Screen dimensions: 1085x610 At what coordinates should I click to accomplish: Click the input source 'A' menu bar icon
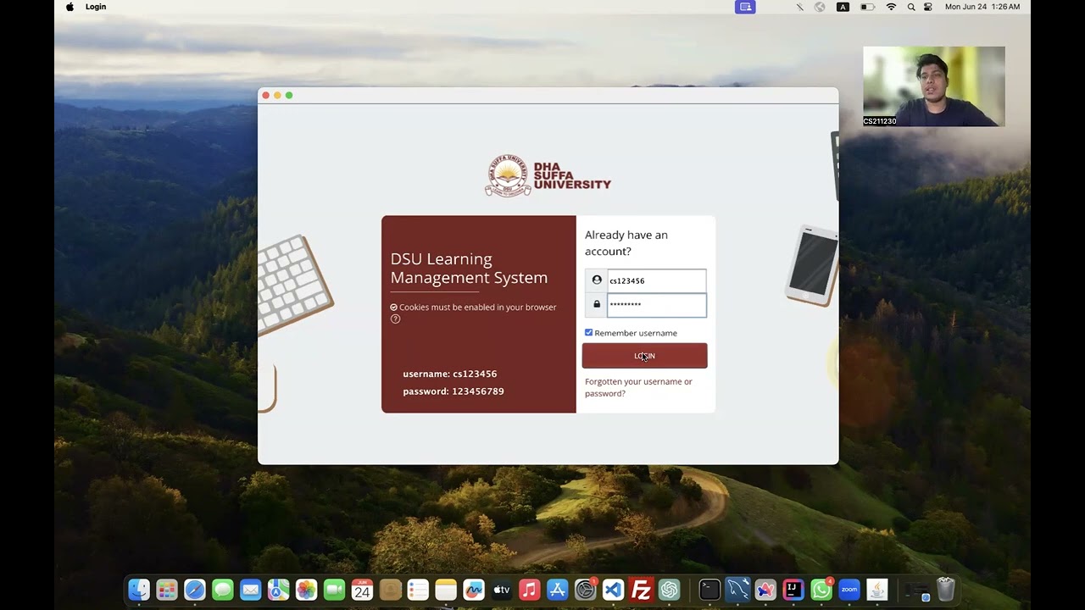[x=843, y=7]
